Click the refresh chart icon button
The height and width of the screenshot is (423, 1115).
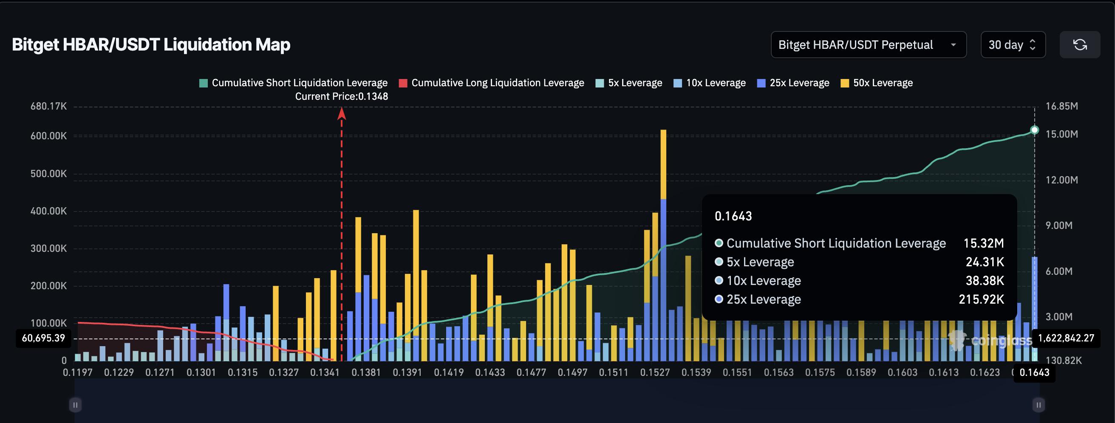point(1079,45)
